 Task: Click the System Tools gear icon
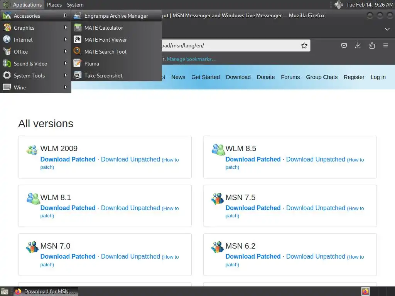(x=7, y=75)
